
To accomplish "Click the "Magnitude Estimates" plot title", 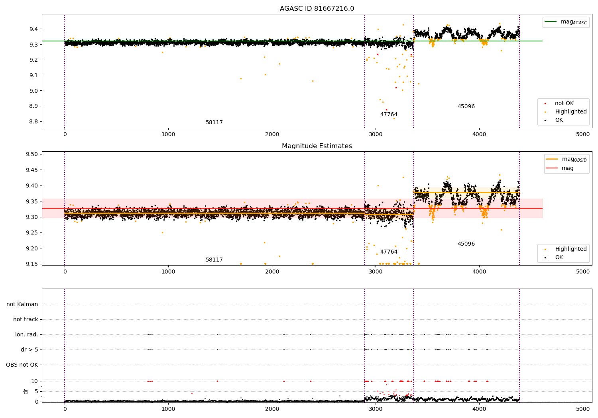I will pos(317,146).
